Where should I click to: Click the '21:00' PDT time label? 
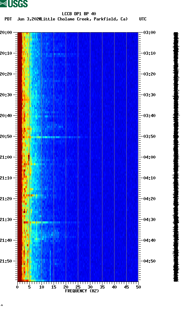pos(6,157)
